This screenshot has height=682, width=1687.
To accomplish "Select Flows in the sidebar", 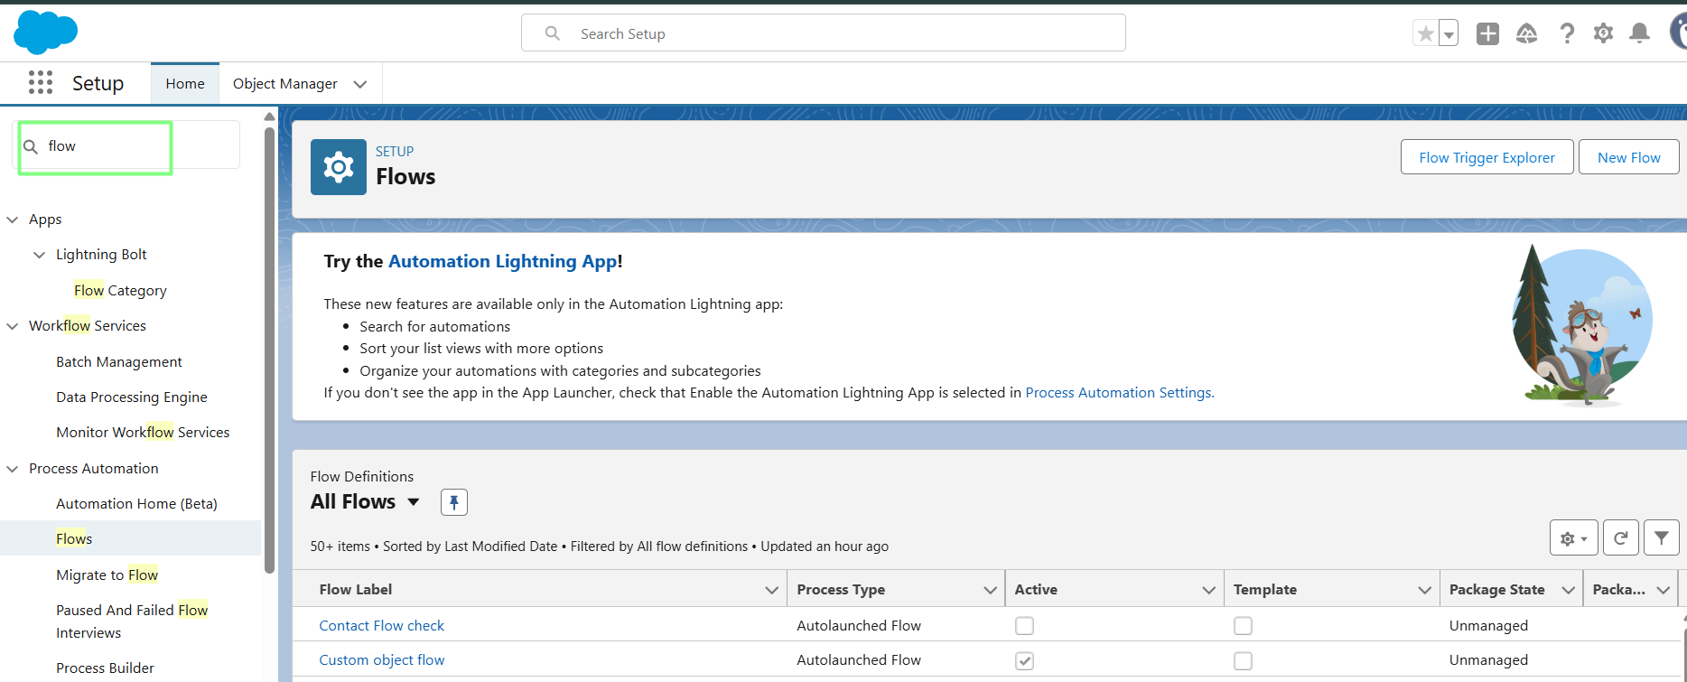I will point(74,538).
